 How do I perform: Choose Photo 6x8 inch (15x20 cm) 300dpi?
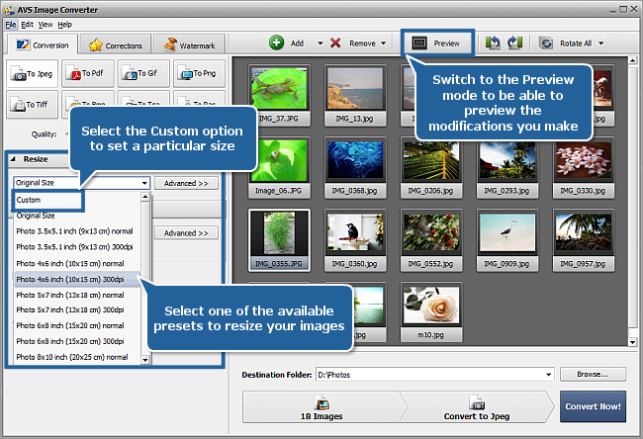pyautogui.click(x=77, y=341)
